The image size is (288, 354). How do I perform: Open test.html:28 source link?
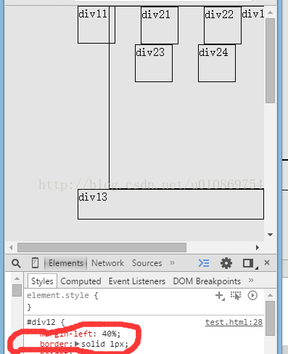tap(234, 322)
